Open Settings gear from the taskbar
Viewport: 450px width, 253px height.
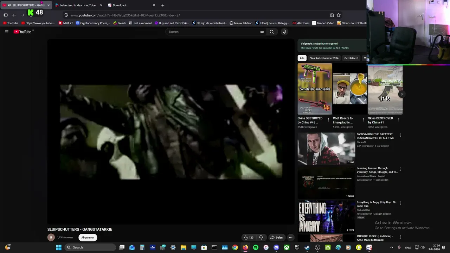(173, 247)
